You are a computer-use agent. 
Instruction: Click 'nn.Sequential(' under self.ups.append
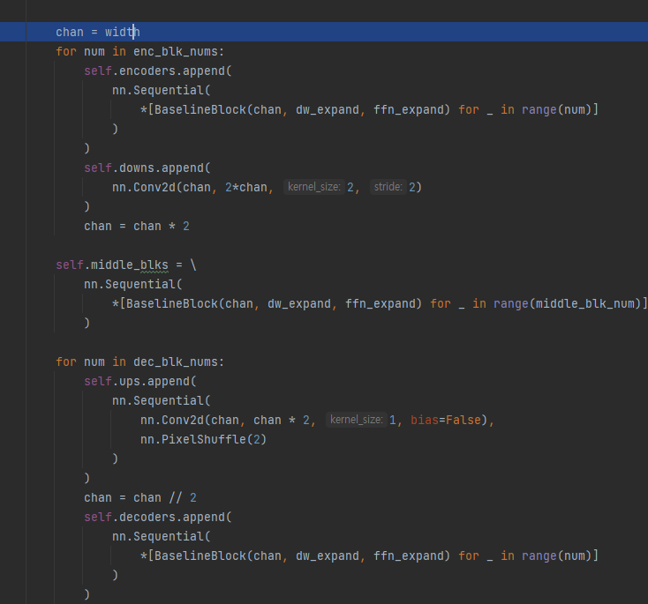coord(162,401)
